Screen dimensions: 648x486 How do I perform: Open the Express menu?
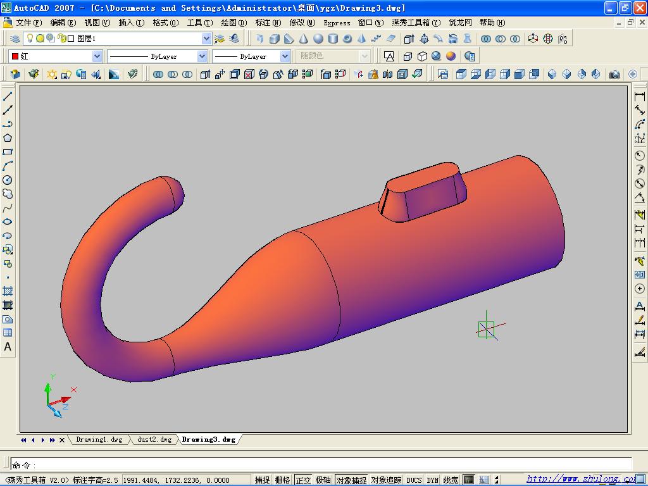[337, 23]
